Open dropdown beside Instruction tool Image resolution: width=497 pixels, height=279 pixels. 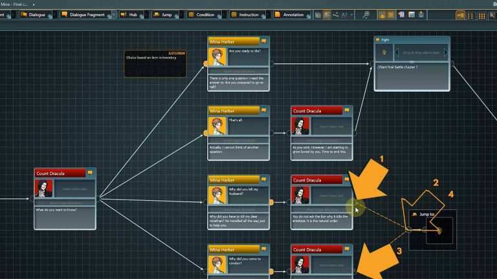tap(268, 15)
